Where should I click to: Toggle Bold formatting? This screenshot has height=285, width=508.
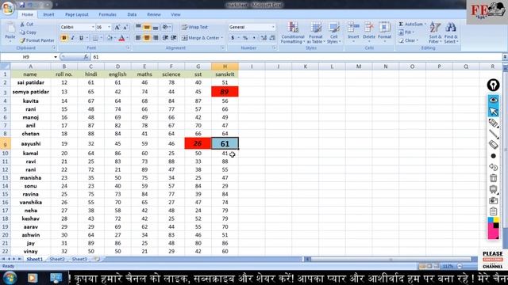pos(63,38)
